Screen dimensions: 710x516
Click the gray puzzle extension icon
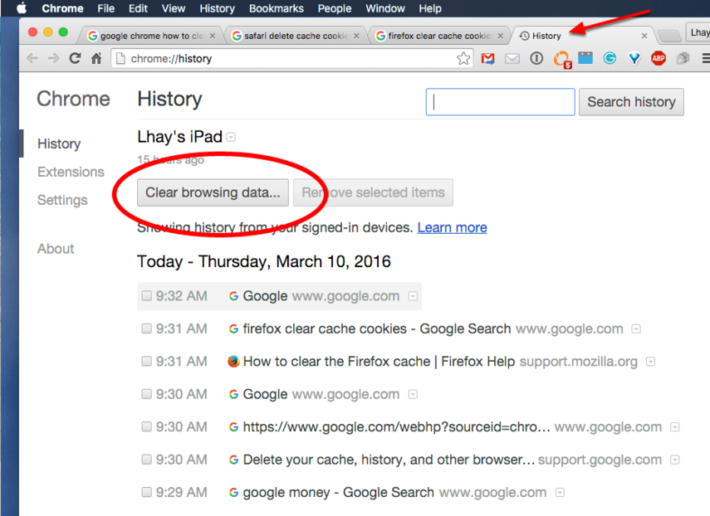[683, 58]
